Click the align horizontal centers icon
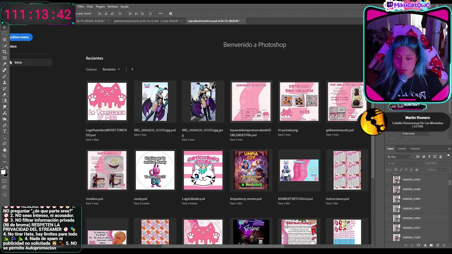This screenshot has width=452, height=254. (106, 13)
